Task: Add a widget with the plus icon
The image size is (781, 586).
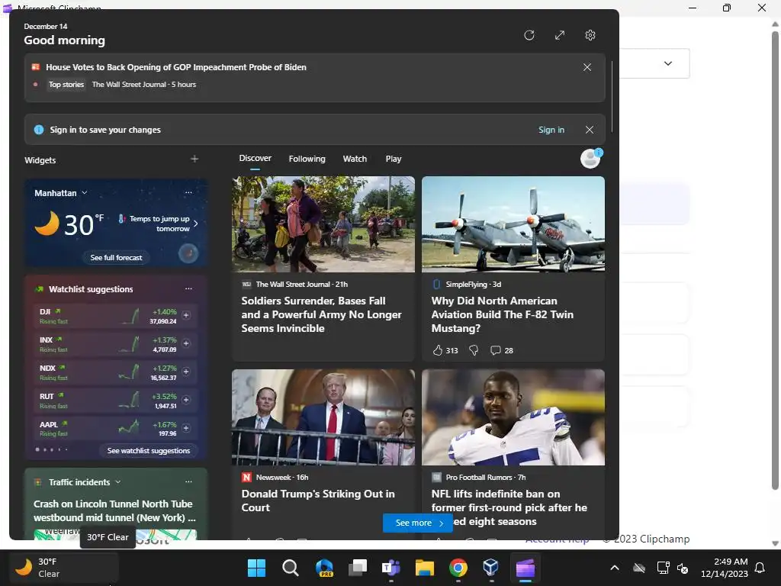Action: (194, 159)
